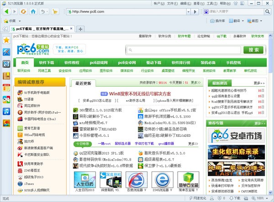Open the 生化危机启示录 banner
This screenshot has height=202, width=274.
pyautogui.click(x=236, y=152)
